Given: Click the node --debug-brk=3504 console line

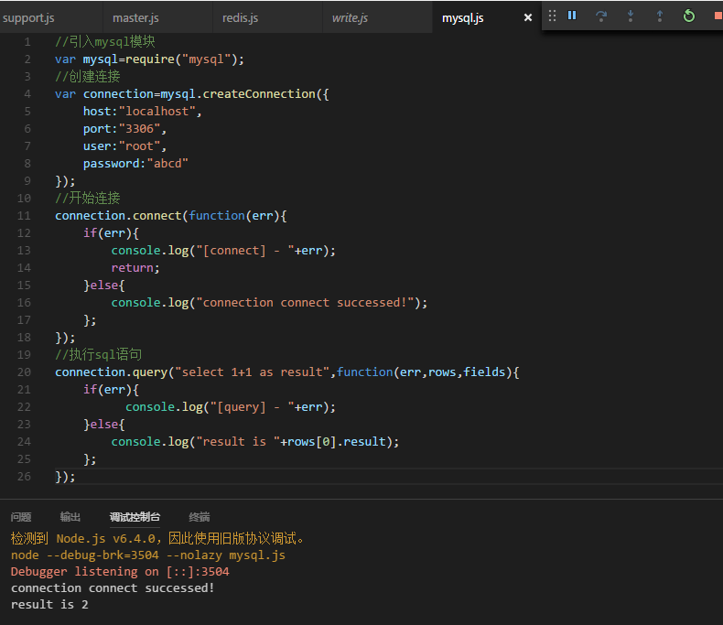Looking at the screenshot, I should pyautogui.click(x=148, y=555).
